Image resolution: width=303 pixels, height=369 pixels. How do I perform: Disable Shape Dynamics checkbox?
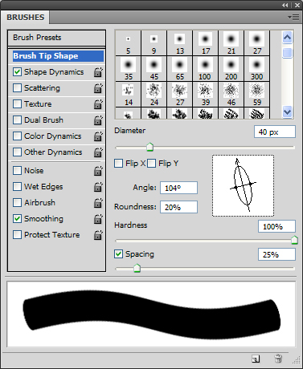click(x=17, y=72)
